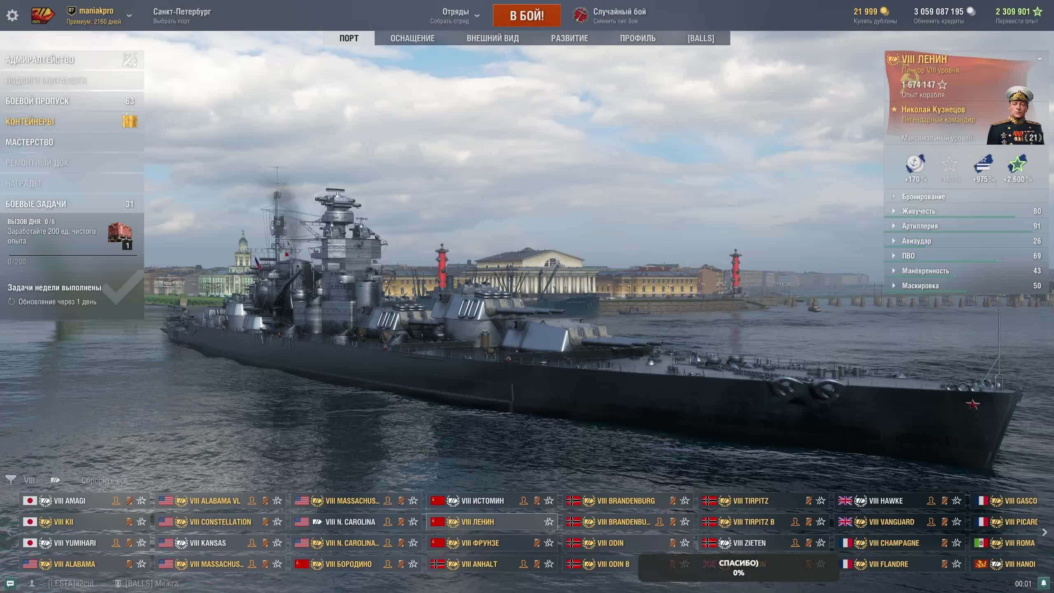Toggle favorite star on VIII TIRPITZ
The width and height of the screenshot is (1054, 593).
[x=821, y=501]
